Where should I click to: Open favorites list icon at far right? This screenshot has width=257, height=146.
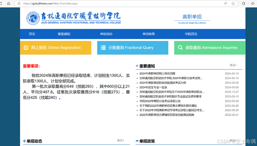click(253, 4)
